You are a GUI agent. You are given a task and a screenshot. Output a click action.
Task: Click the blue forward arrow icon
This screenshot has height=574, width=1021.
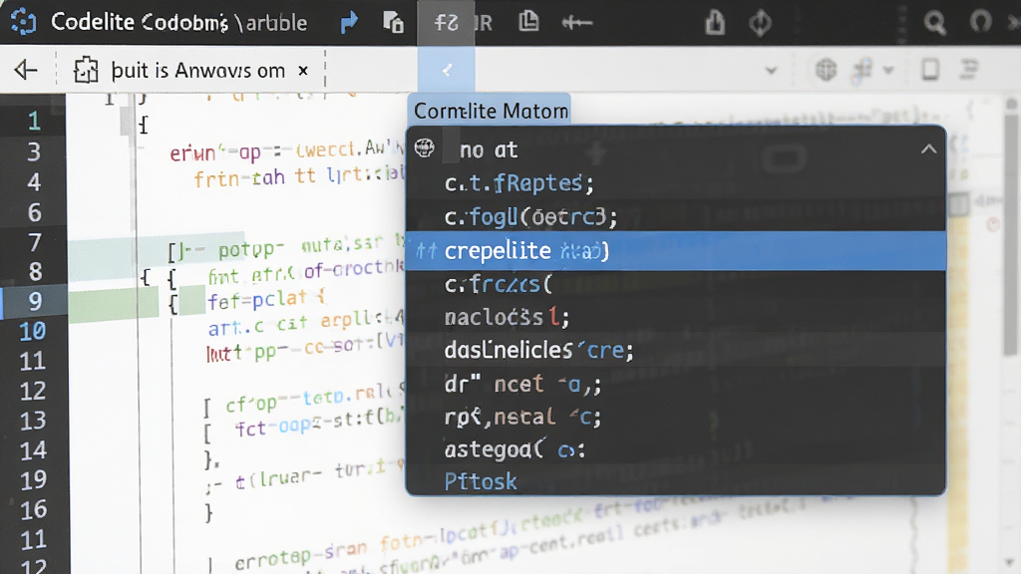pos(350,22)
